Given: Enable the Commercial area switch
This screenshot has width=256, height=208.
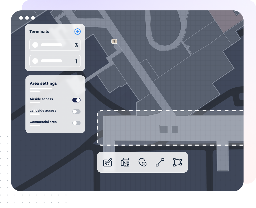Looking at the screenshot, I should click(76, 123).
